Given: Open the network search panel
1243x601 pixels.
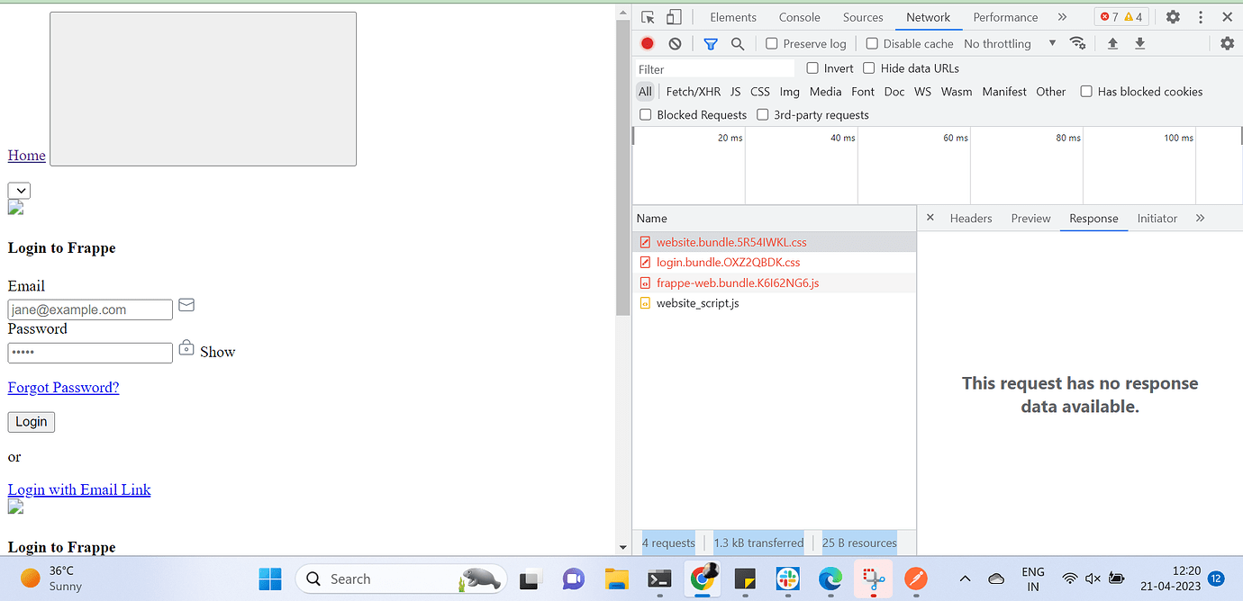Looking at the screenshot, I should tap(738, 43).
